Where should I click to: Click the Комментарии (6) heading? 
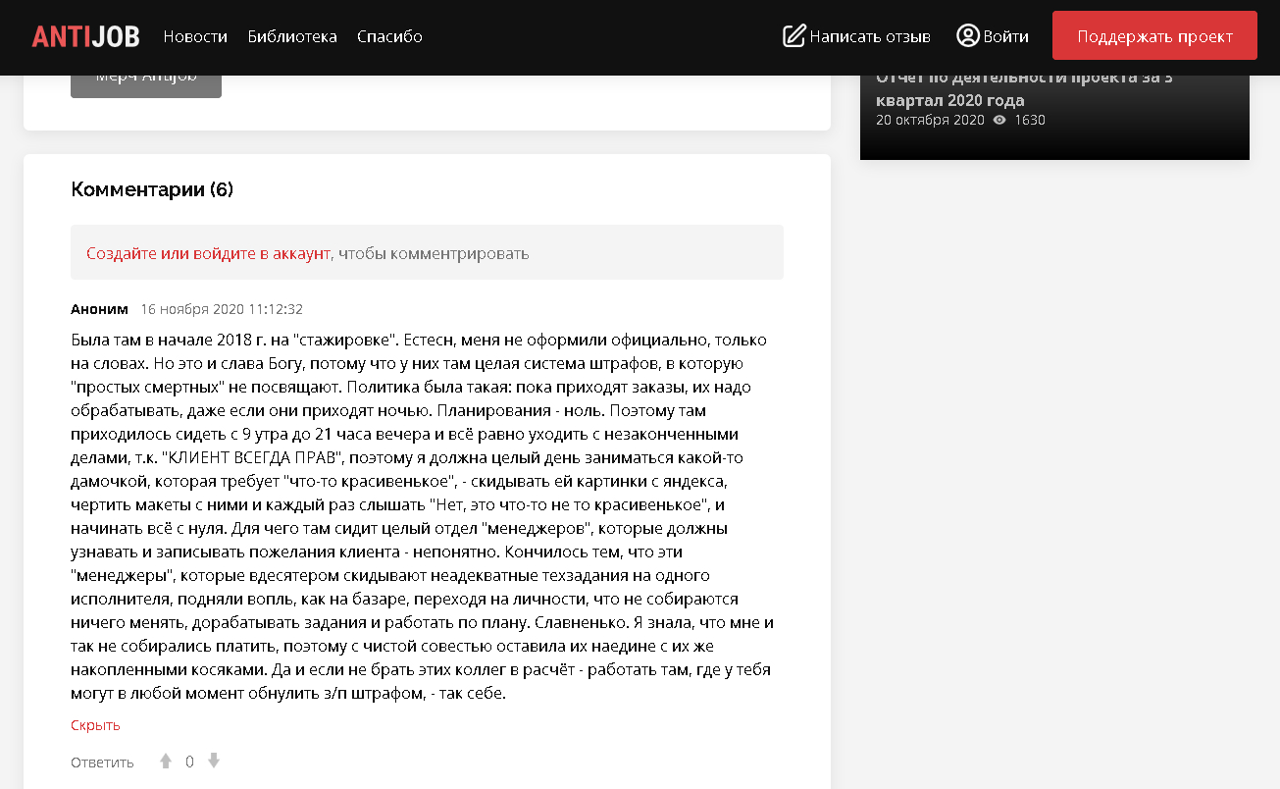(152, 189)
